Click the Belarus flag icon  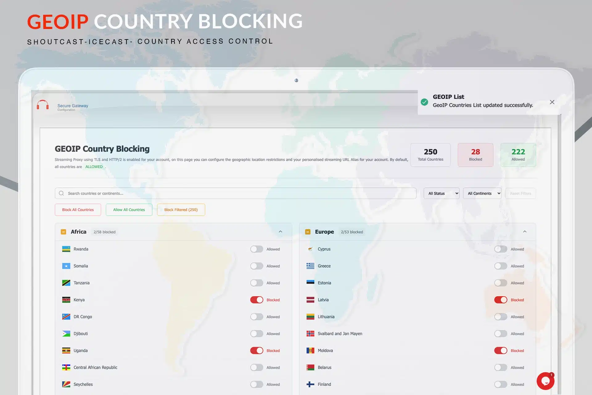point(310,368)
